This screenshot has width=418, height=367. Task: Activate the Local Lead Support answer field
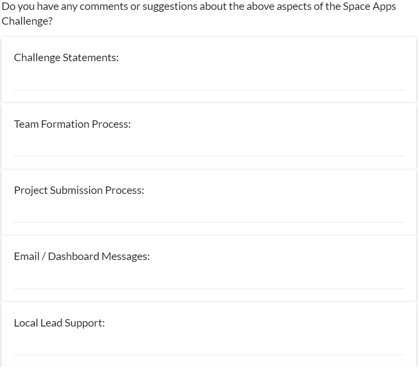[x=209, y=347]
